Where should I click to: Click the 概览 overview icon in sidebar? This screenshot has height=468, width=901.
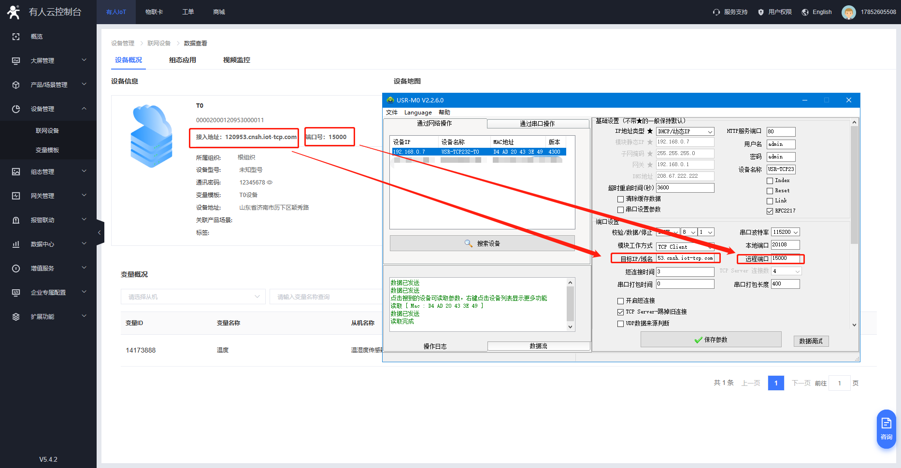point(16,37)
